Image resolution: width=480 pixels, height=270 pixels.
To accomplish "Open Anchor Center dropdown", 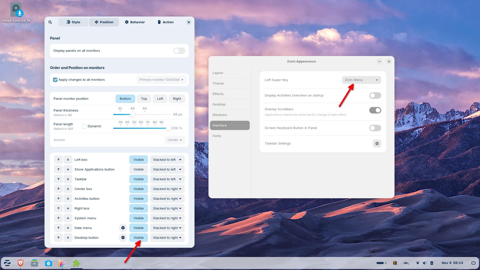I will coord(174,140).
